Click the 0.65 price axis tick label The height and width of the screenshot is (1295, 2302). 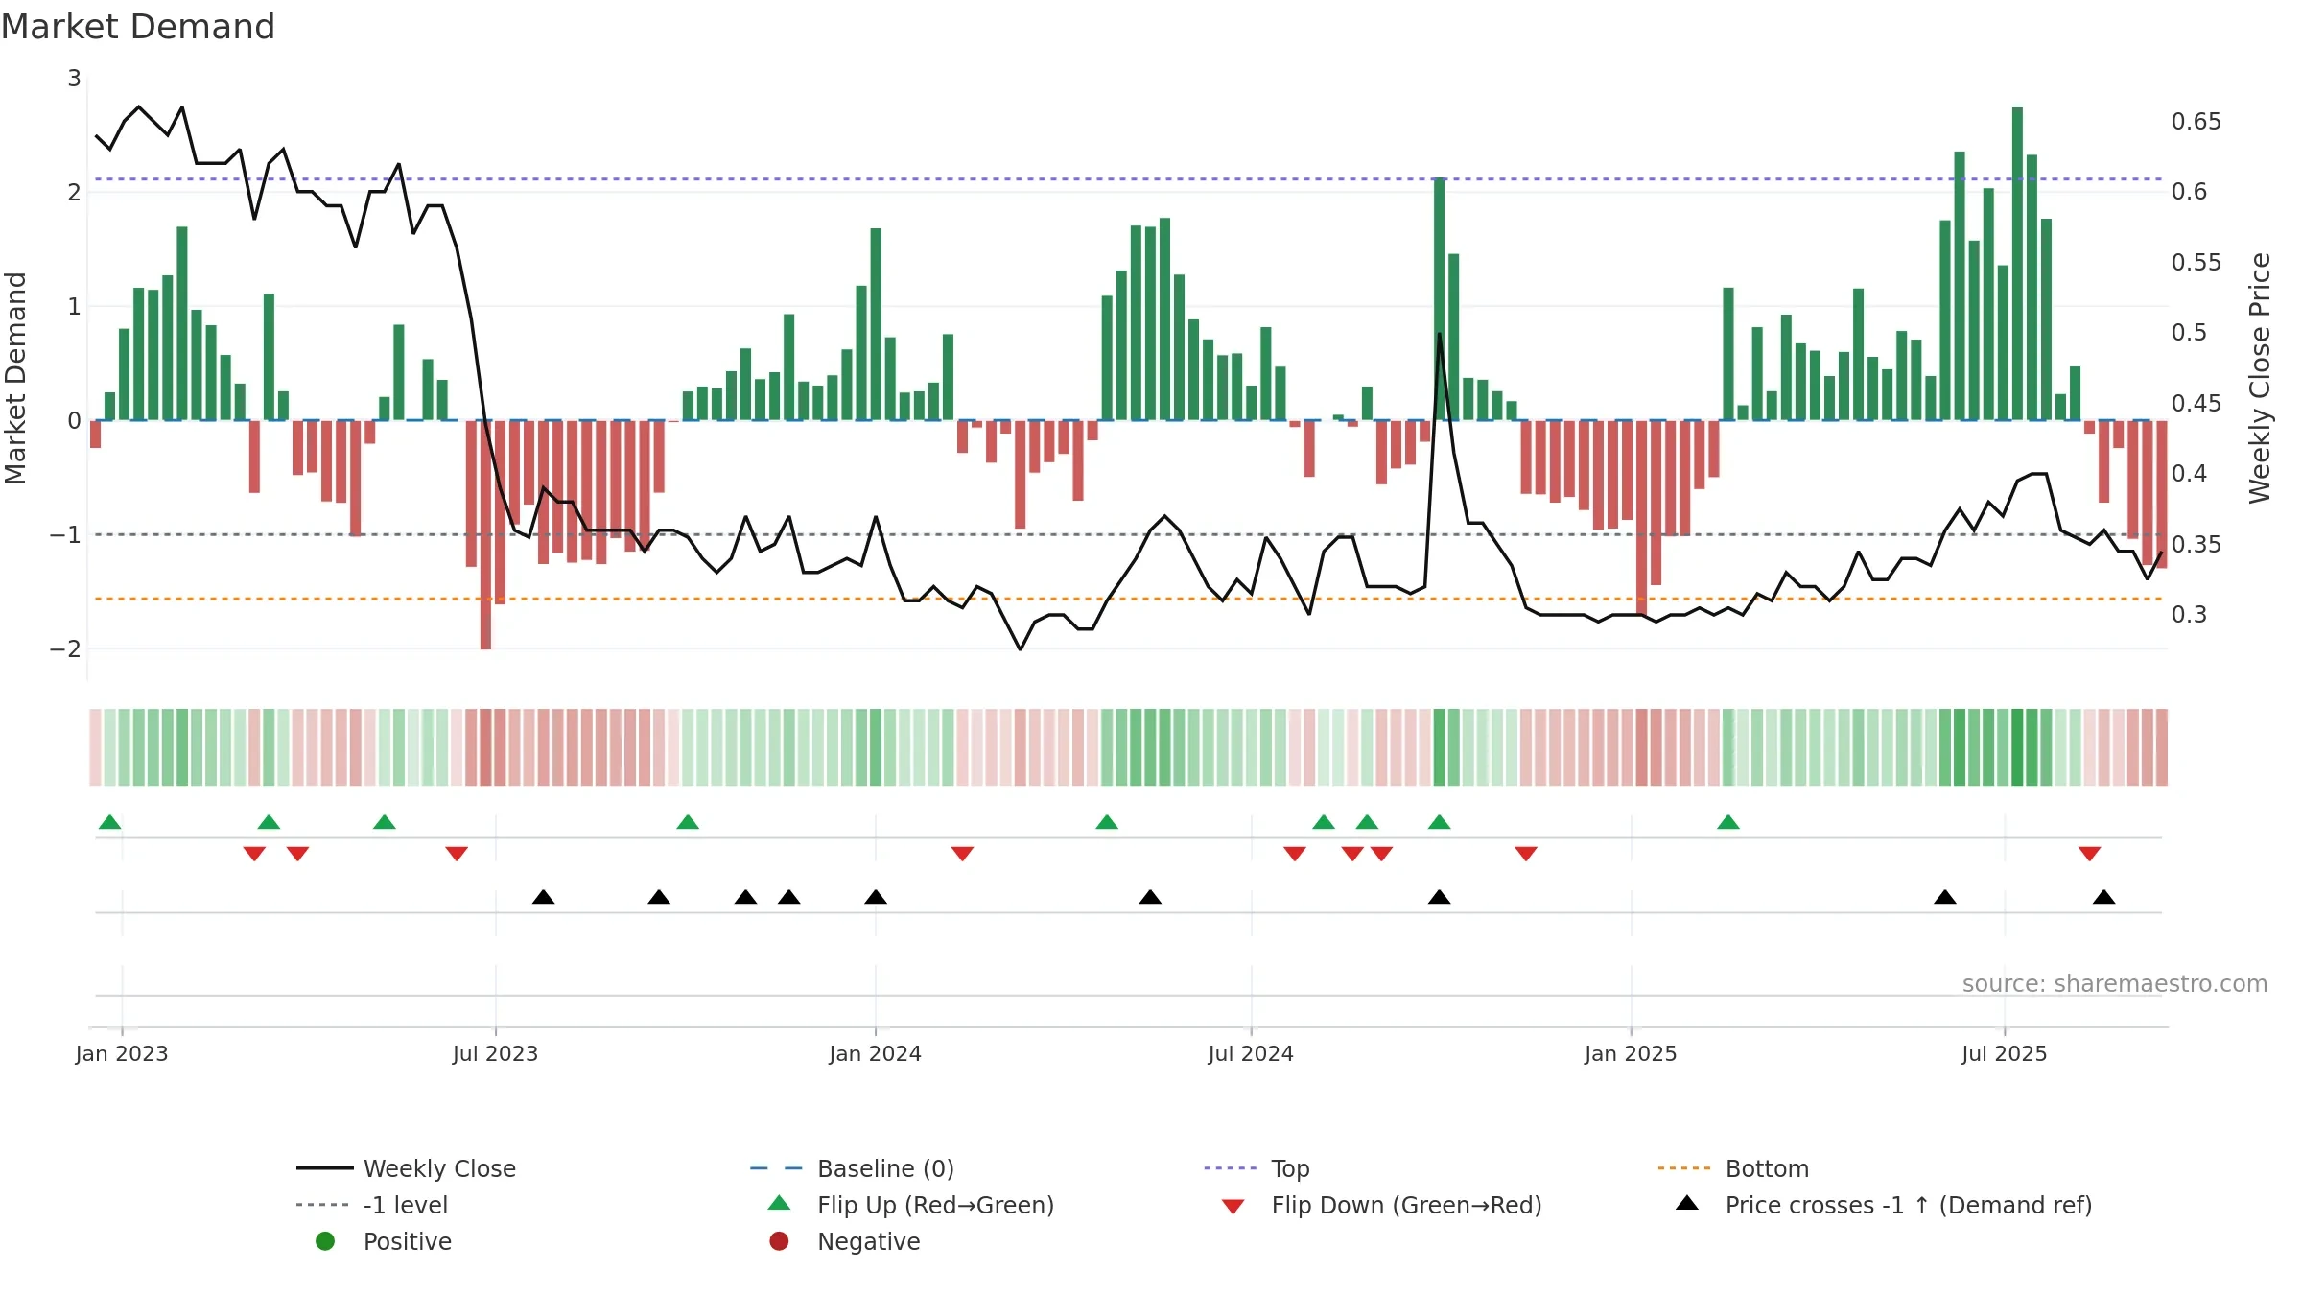[x=2196, y=122]
